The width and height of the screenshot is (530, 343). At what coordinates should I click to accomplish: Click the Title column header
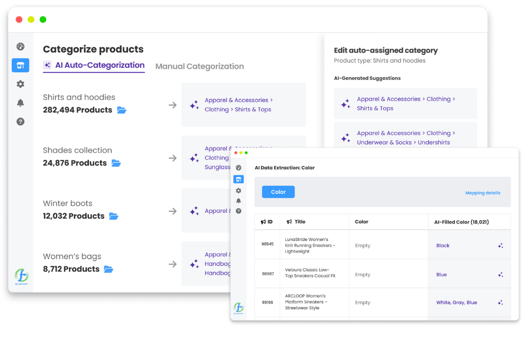[300, 222]
